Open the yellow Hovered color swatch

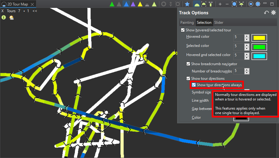pos(259,38)
